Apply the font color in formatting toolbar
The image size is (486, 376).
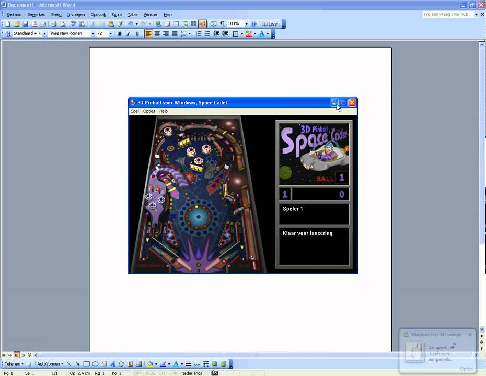click(x=262, y=33)
